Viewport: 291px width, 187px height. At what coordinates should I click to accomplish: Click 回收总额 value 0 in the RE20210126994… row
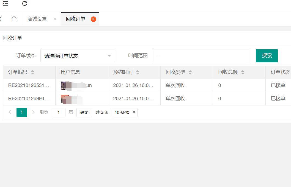pos(219,98)
